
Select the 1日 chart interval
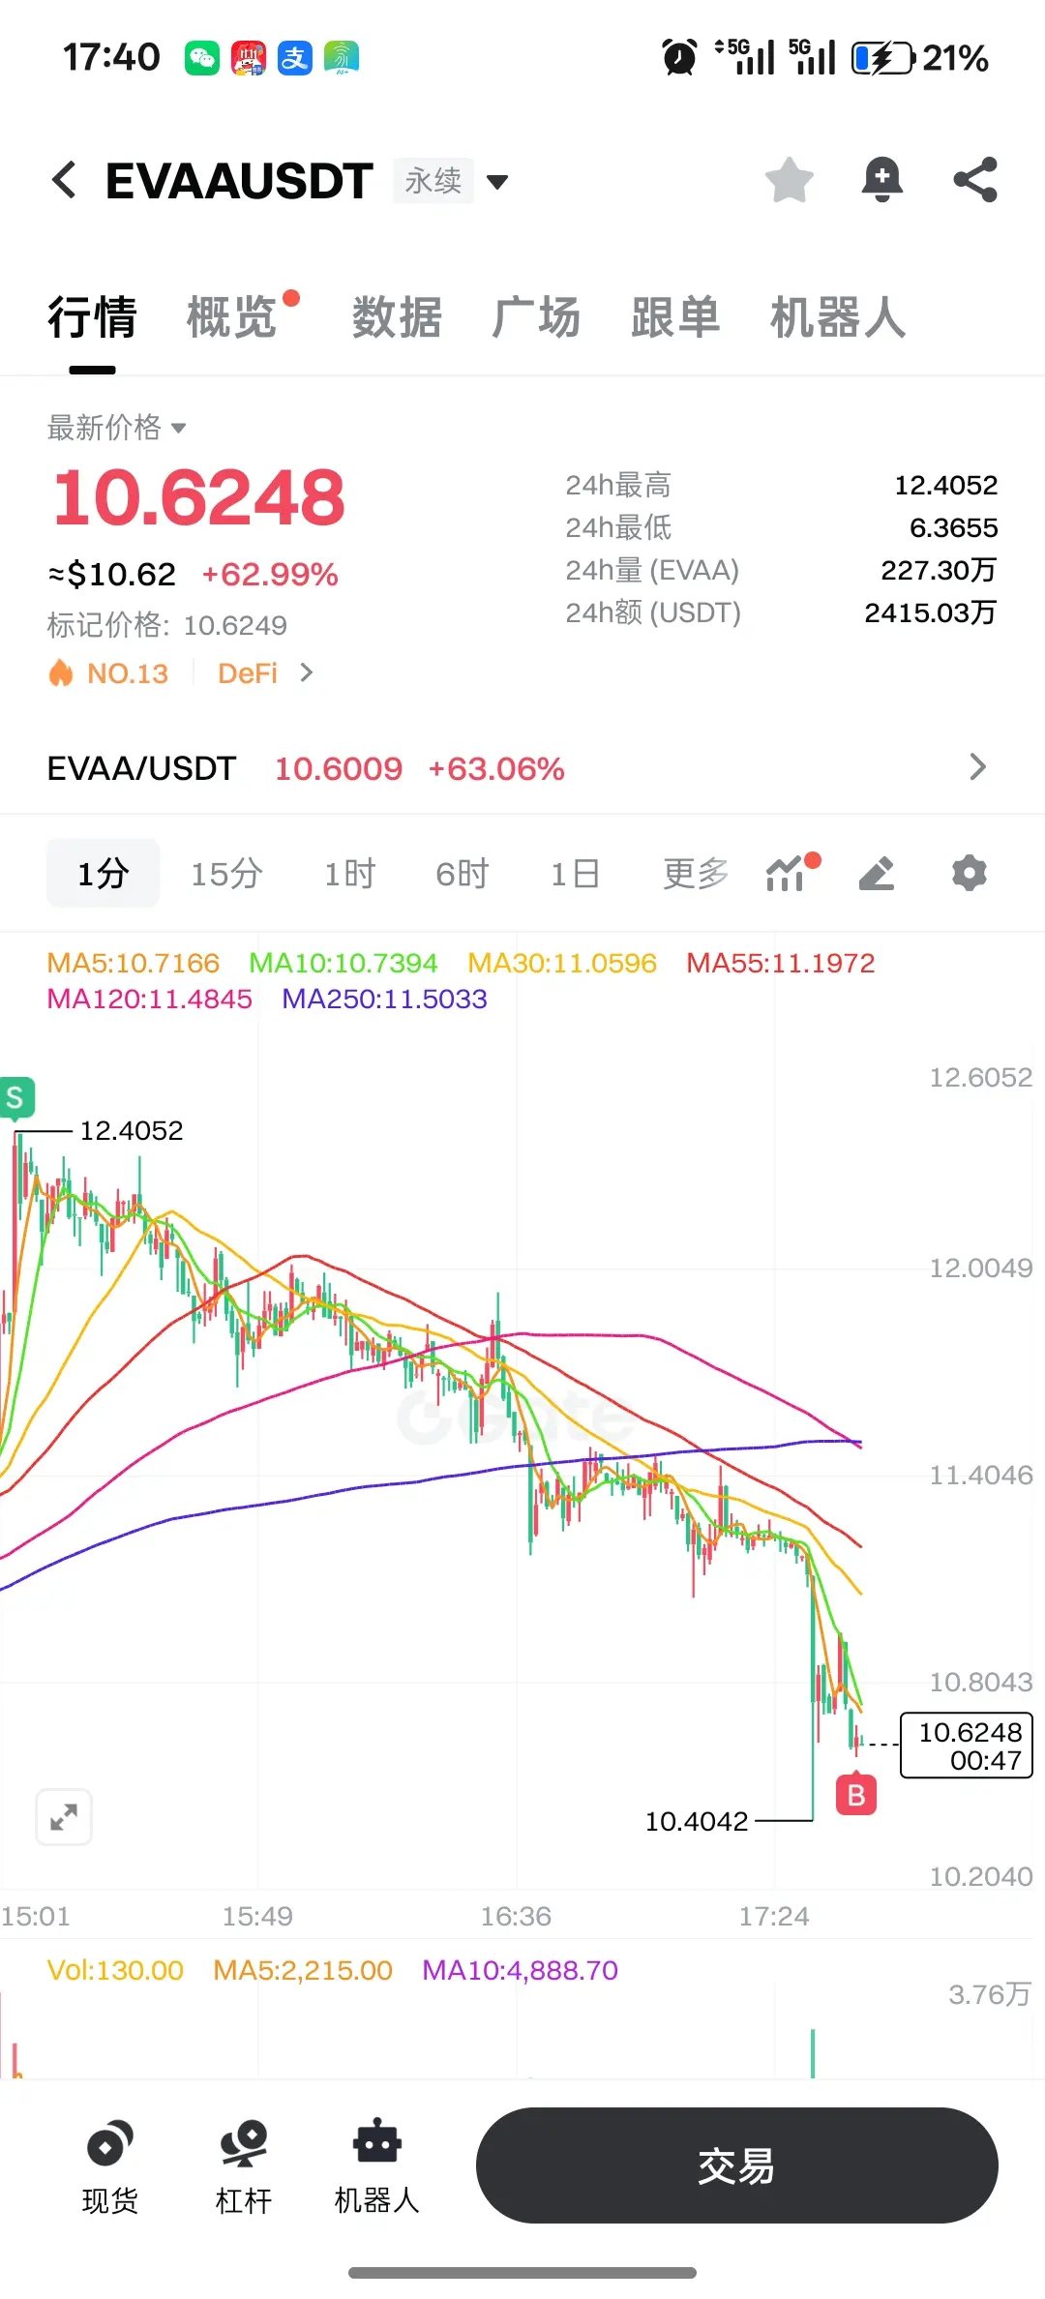click(x=575, y=873)
